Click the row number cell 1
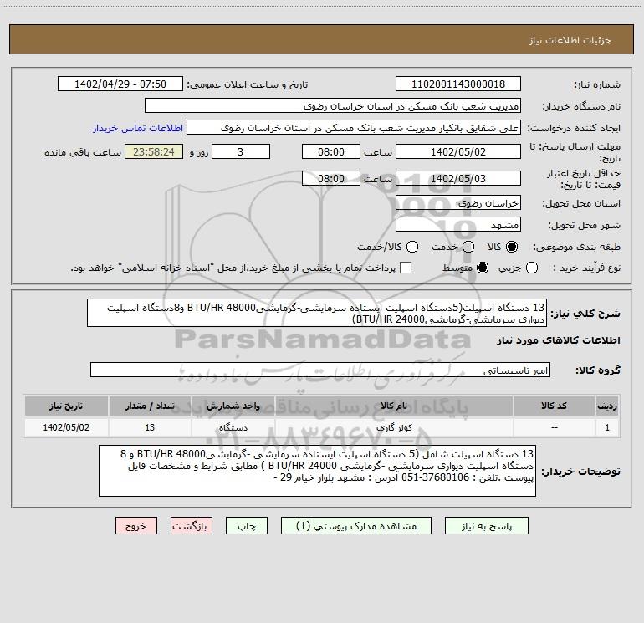The image size is (644, 623). (x=607, y=427)
